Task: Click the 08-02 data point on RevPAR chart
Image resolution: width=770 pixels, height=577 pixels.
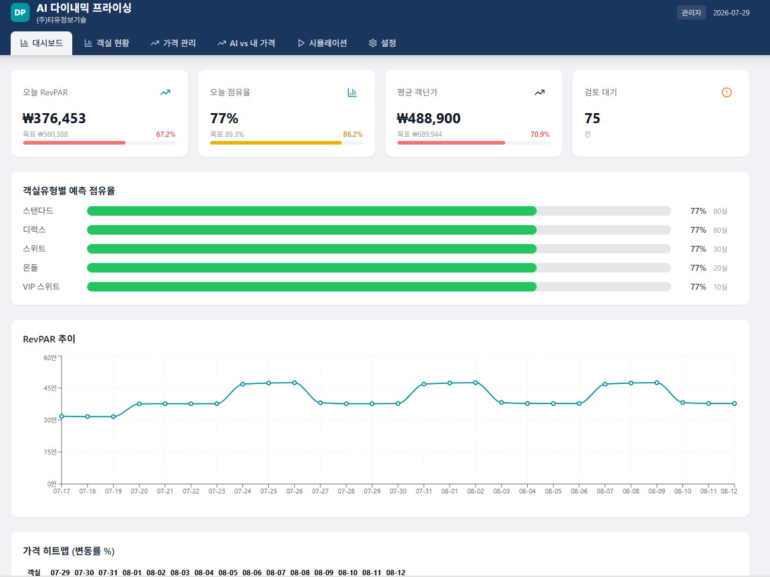Action: click(x=476, y=383)
